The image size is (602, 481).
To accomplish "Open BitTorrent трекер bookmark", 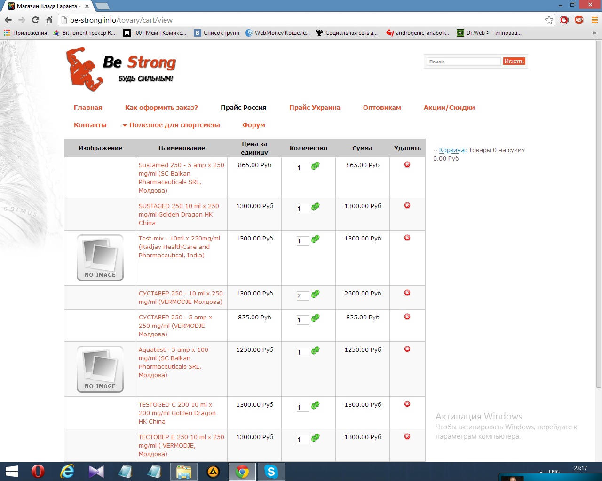I will click(x=84, y=33).
